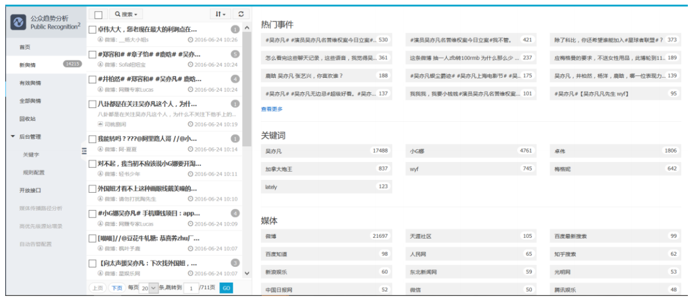Click the jump-to-page input field
This screenshot has height=300, width=696.
point(191,288)
